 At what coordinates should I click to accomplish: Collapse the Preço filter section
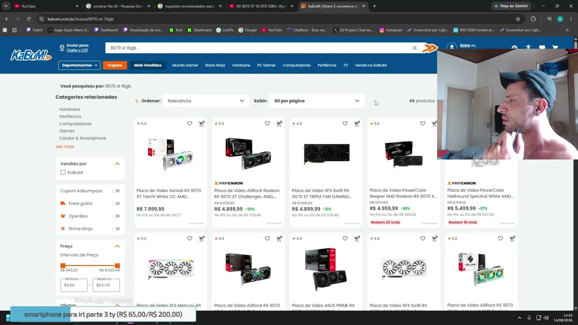tap(117, 246)
